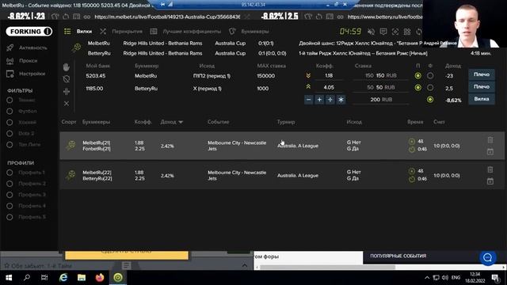The width and height of the screenshot is (507, 285).
Task: Click the horizontal scrollbar in the bottom browser pane
Action: click(x=327, y=268)
